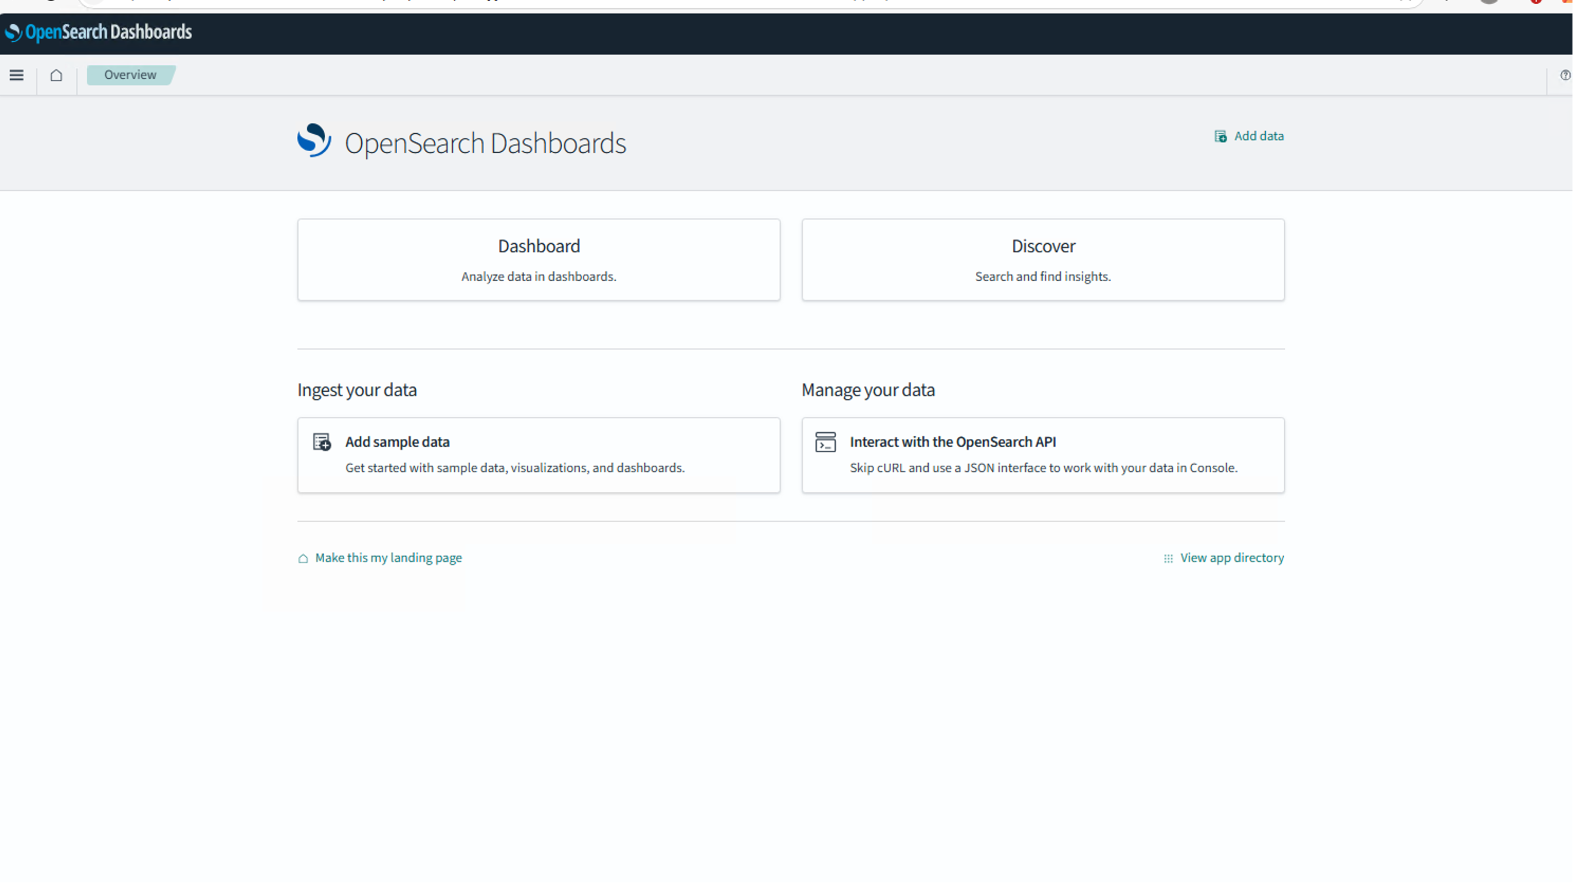Viewport: 1573px width, 883px height.
Task: Click the Console API card icon
Action: click(826, 442)
